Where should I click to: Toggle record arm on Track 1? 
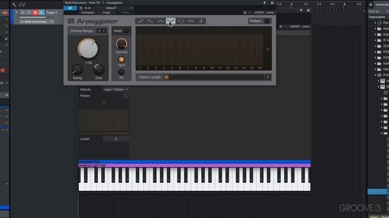click(x=35, y=12)
